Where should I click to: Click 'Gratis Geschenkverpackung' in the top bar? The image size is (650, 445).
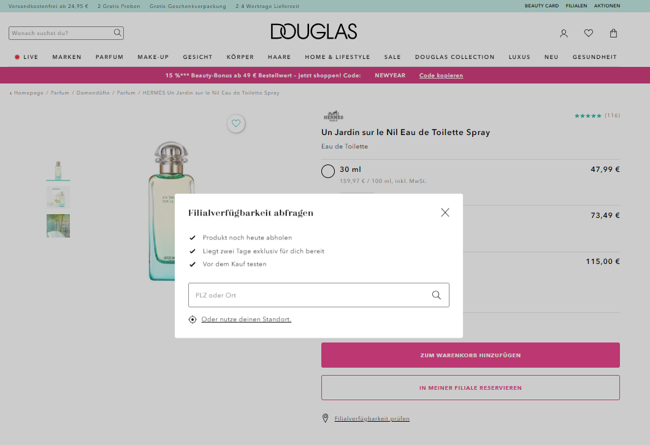pyautogui.click(x=188, y=6)
